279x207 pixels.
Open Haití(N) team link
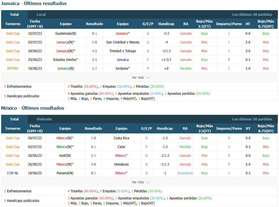point(65,156)
